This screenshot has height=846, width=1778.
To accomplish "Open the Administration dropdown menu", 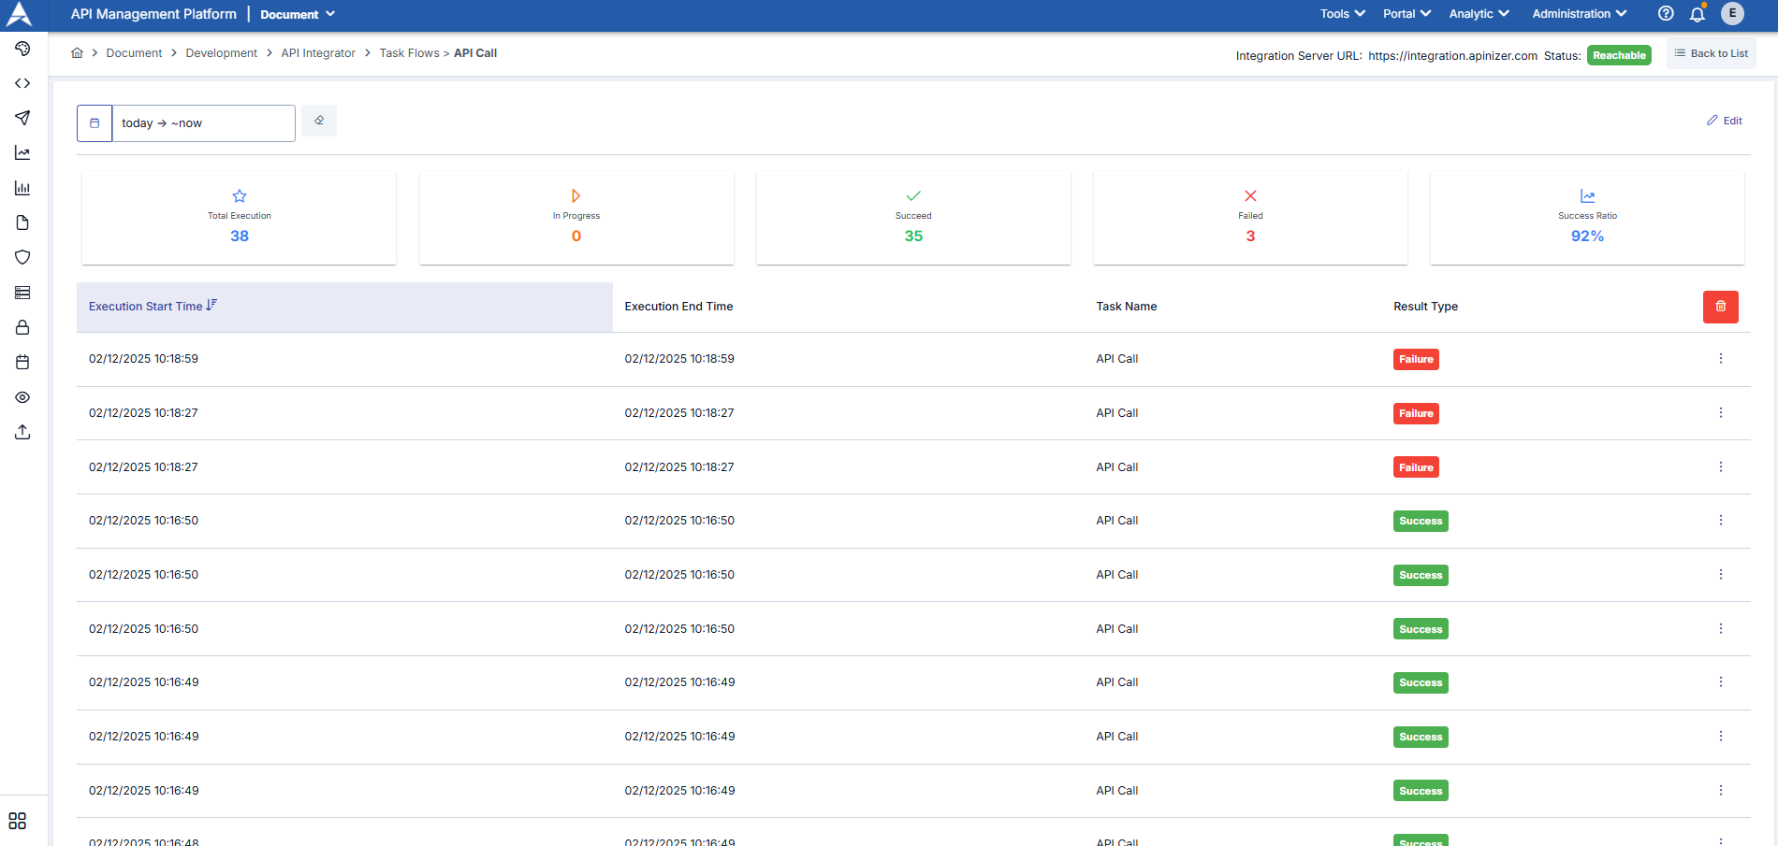I will 1579,14.
